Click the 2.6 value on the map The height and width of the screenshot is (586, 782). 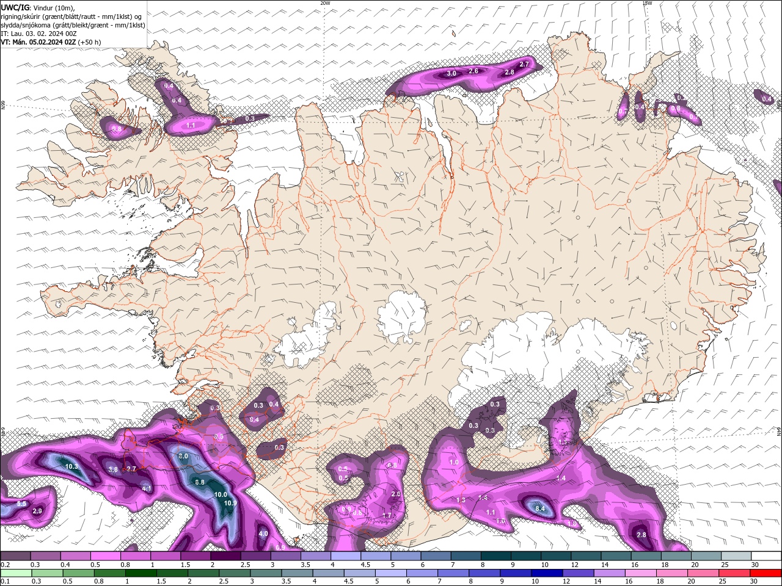[x=473, y=71]
